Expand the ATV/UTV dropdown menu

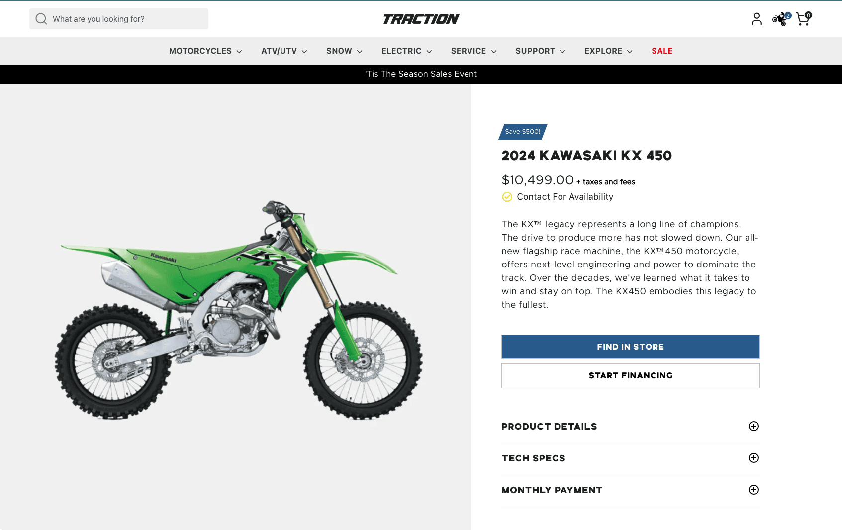pyautogui.click(x=284, y=51)
